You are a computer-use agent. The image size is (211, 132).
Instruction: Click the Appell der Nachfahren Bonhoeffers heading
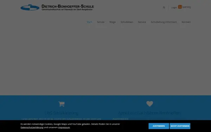click(149, 113)
